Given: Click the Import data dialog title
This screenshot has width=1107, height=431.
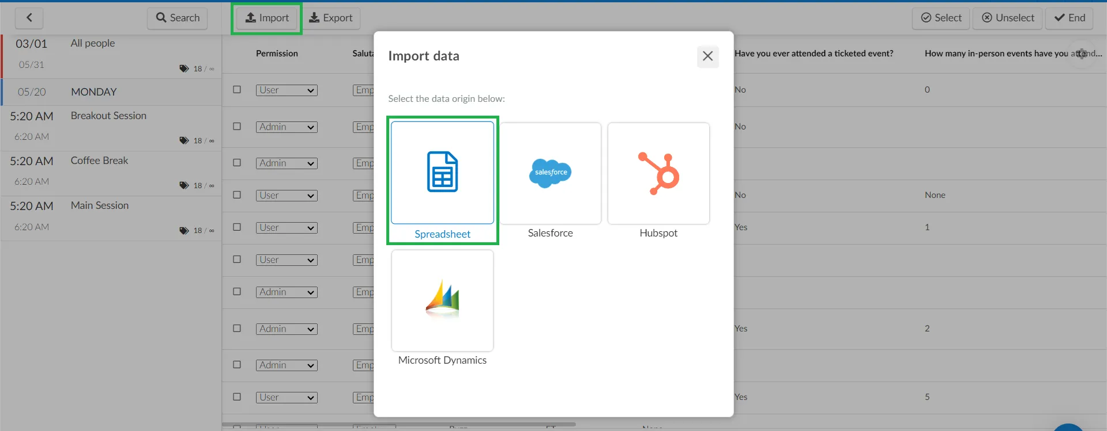Looking at the screenshot, I should 424,56.
